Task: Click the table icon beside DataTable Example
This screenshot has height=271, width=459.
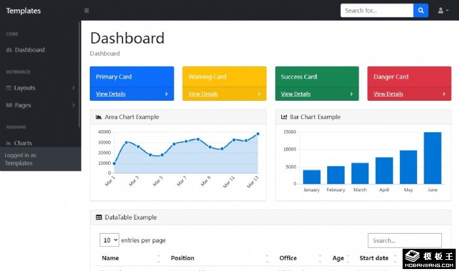Action: (99, 217)
